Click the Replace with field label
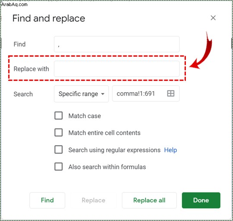The height and width of the screenshot is (221, 233). click(31, 69)
